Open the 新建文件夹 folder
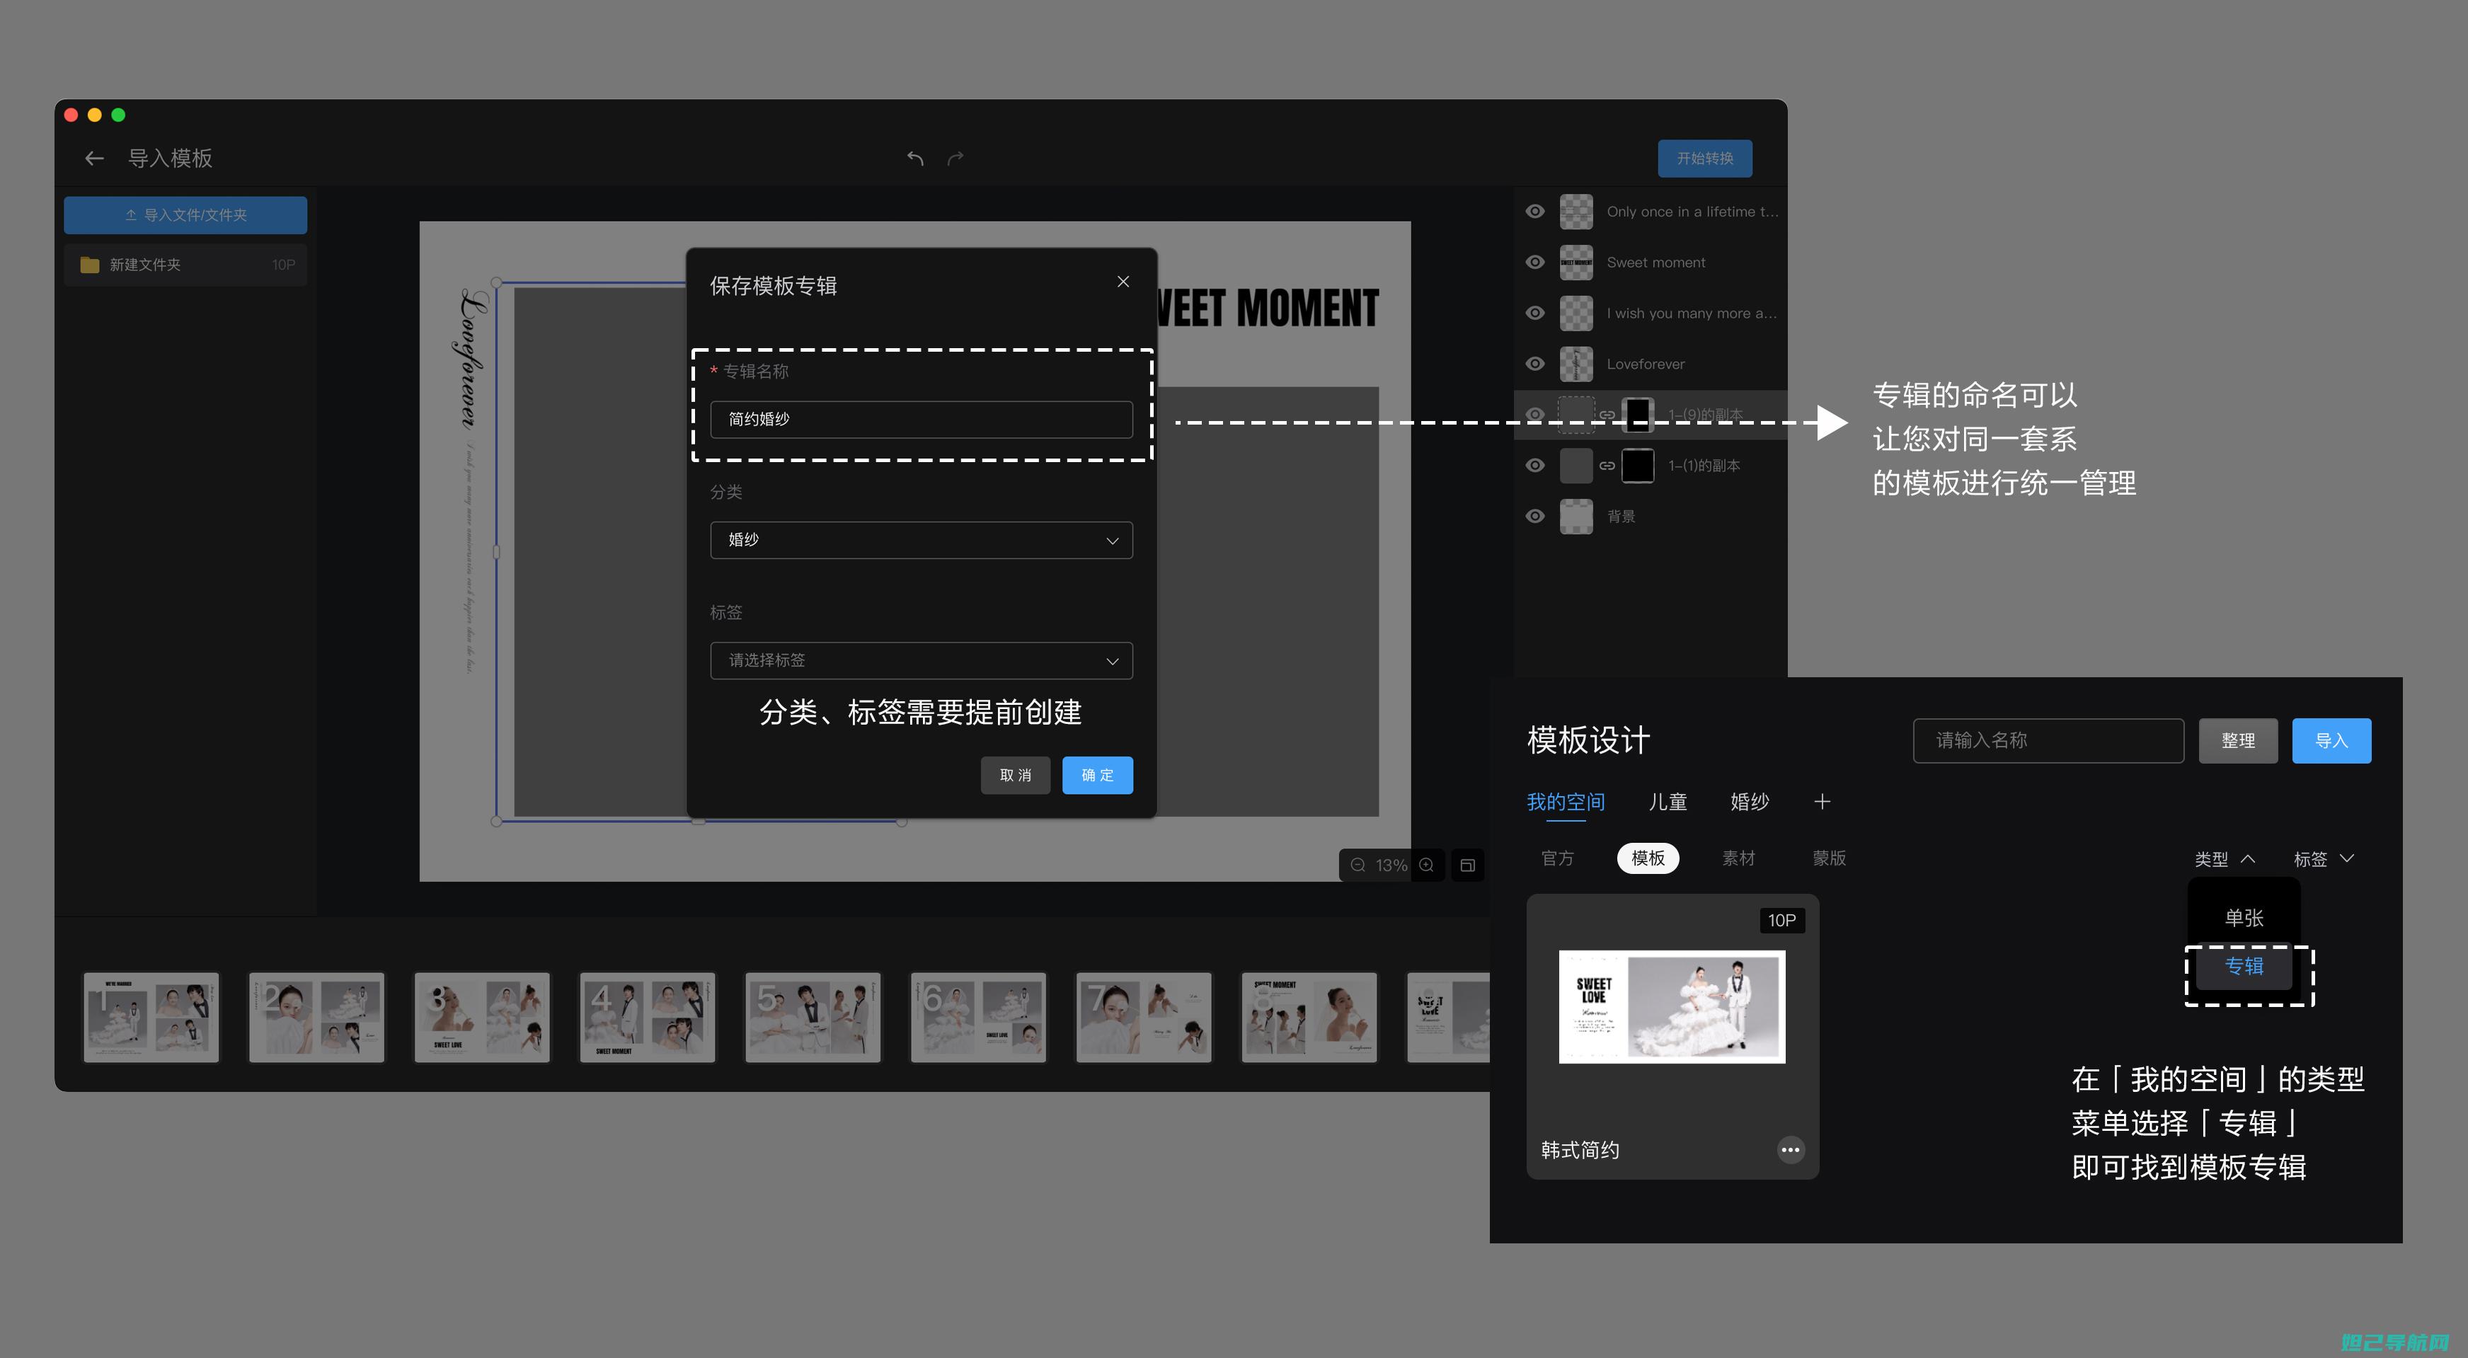Screen dimensions: 2468x1358 click(186, 265)
